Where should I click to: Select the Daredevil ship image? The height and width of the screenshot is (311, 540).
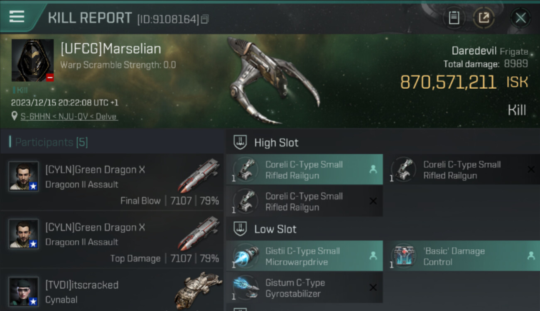click(272, 81)
